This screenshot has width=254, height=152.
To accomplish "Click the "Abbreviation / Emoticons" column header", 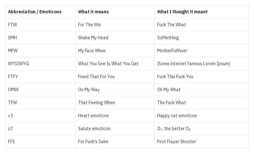I will 35,12.
